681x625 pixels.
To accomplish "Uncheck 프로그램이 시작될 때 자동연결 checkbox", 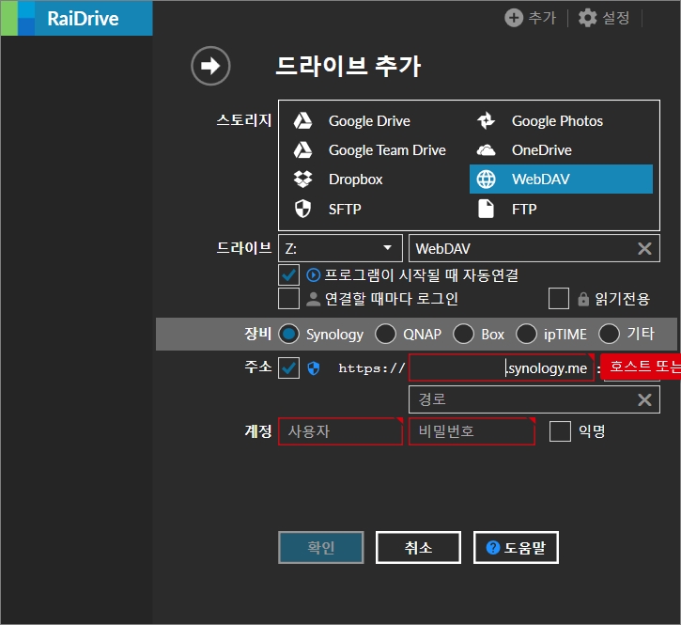I will tap(288, 275).
